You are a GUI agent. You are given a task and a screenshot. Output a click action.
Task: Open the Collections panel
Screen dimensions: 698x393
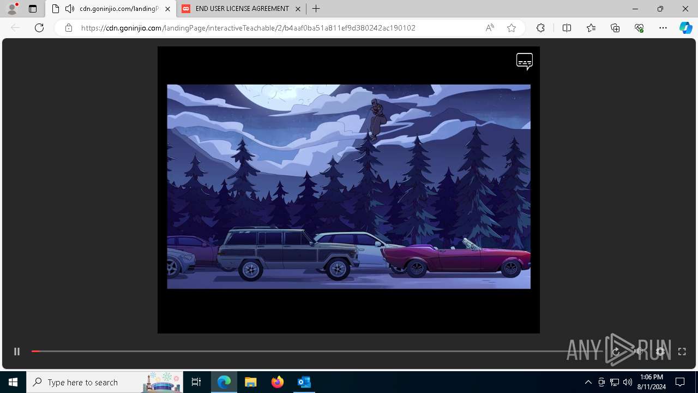coord(615,28)
